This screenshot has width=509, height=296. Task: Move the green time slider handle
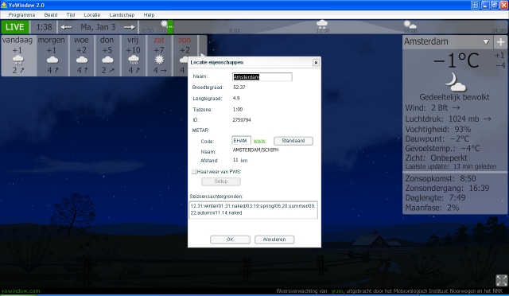click(170, 27)
